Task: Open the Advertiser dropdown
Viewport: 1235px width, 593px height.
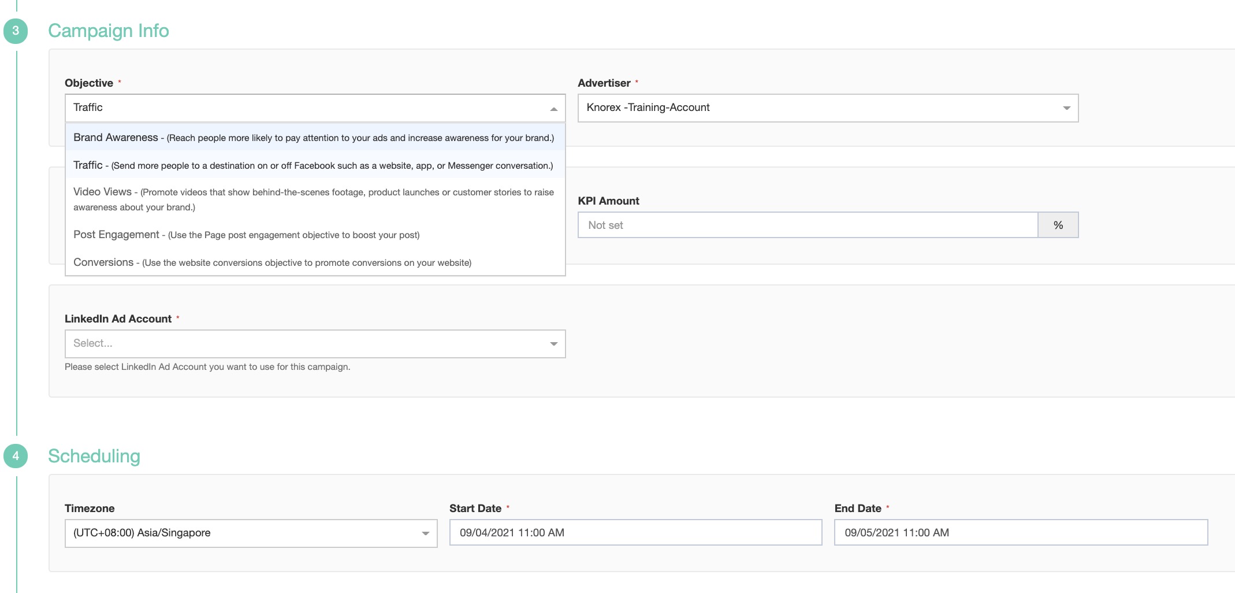Action: coord(820,108)
